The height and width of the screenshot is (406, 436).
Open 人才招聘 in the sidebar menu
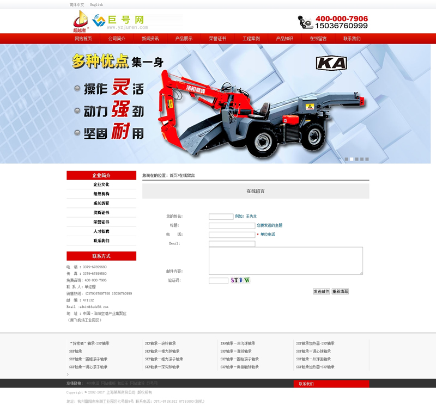pyautogui.click(x=101, y=231)
